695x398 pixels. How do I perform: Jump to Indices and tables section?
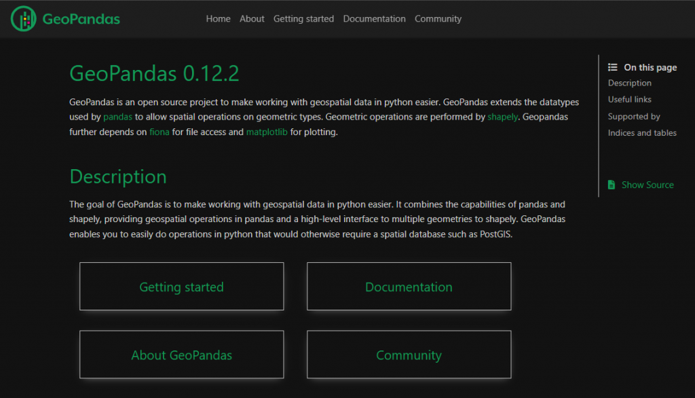(x=642, y=132)
